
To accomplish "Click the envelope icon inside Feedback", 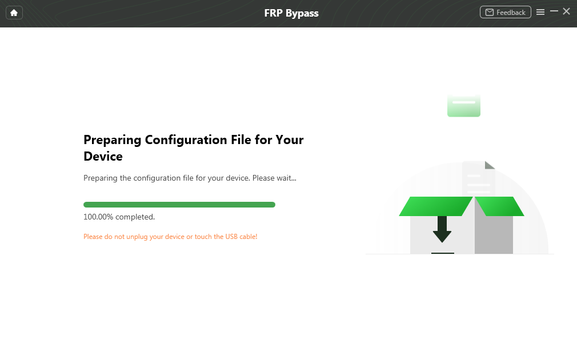I will click(490, 12).
